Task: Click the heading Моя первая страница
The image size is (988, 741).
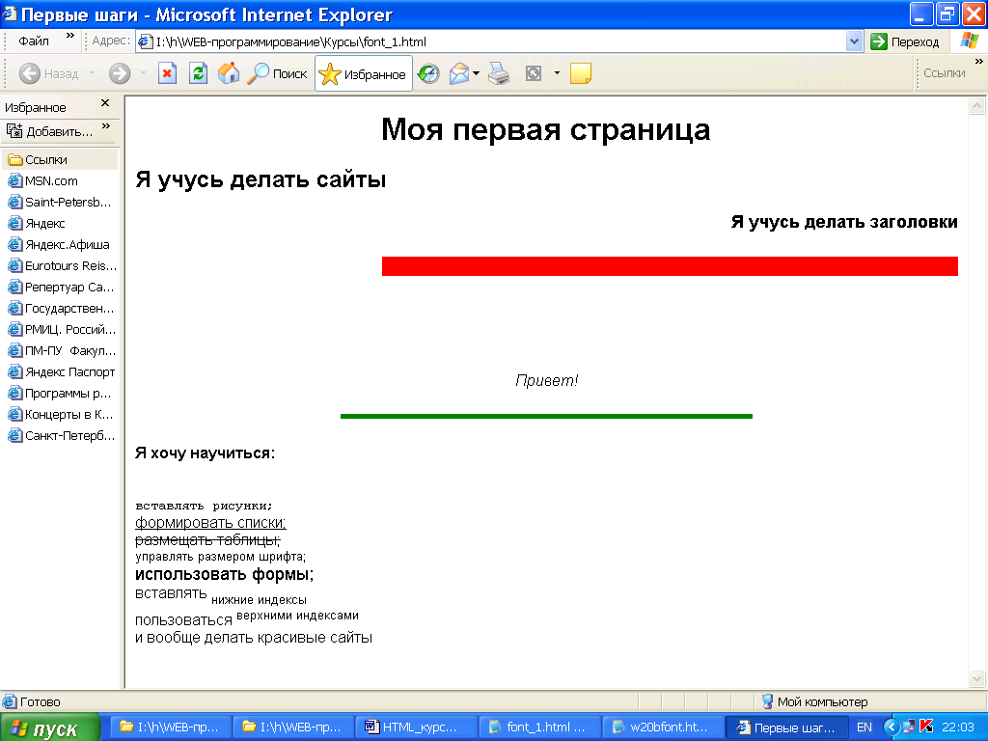Action: [546, 129]
